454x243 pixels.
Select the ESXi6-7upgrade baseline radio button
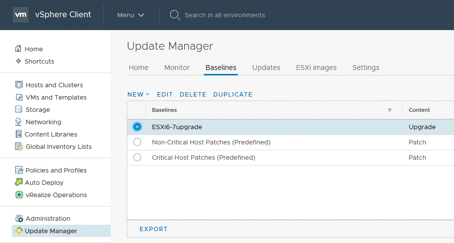[137, 127]
